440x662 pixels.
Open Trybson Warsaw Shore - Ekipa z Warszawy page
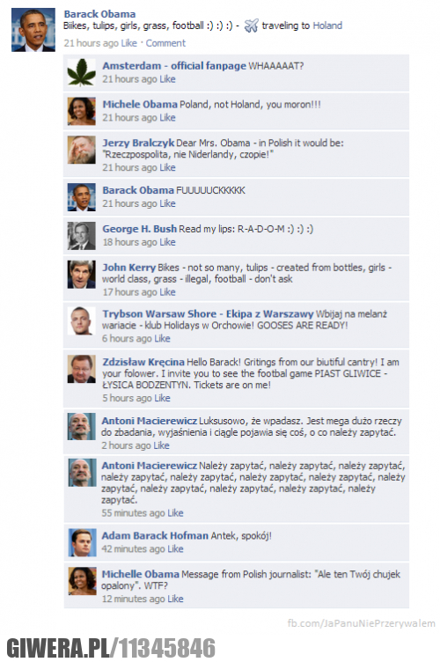(208, 314)
